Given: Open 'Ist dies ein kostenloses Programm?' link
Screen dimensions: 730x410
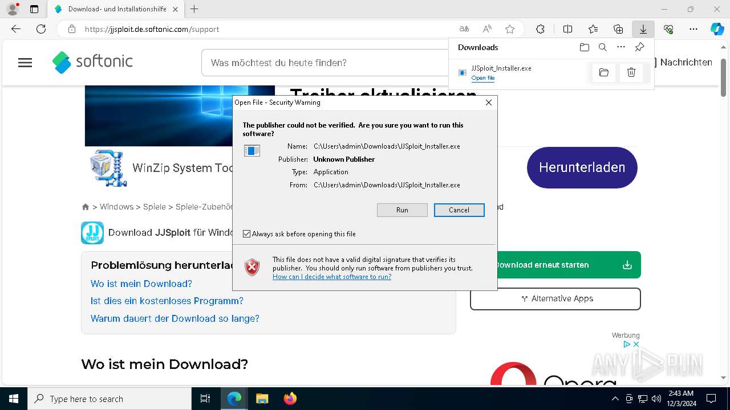Looking at the screenshot, I should click(x=167, y=301).
